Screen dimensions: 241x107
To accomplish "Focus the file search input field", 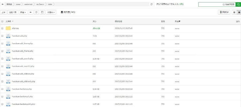I will click(210, 5).
